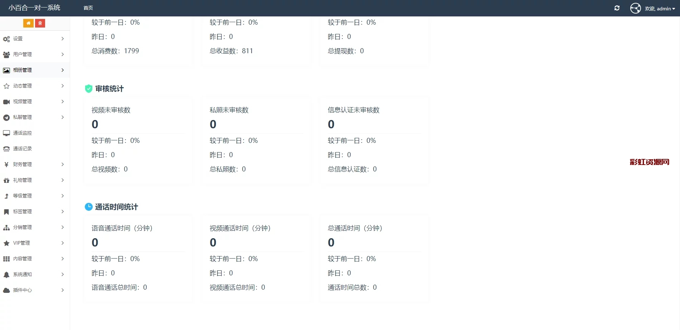Open 通话监控 from the sidebar
This screenshot has height=330, width=680.
click(x=22, y=133)
